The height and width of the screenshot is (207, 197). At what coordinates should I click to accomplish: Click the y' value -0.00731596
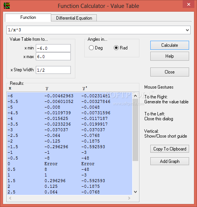click(96, 113)
